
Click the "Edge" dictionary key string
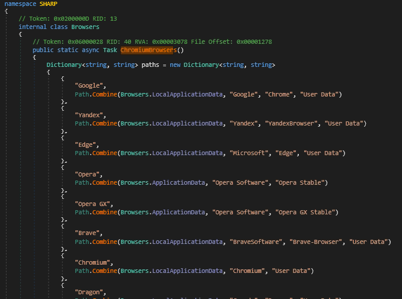coord(85,145)
